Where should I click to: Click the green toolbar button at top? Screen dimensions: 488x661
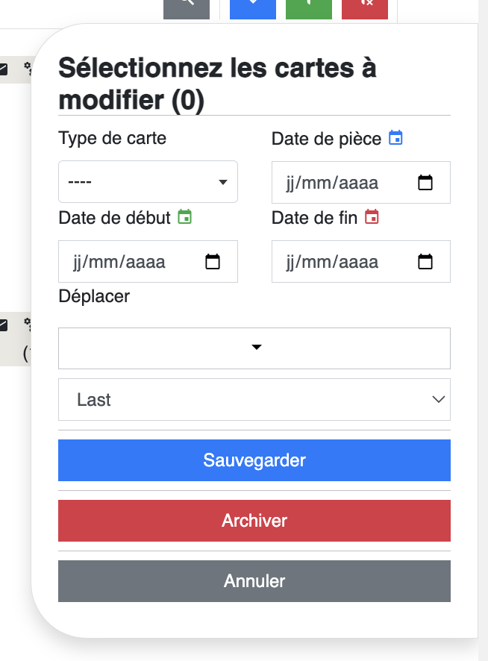[x=309, y=9]
